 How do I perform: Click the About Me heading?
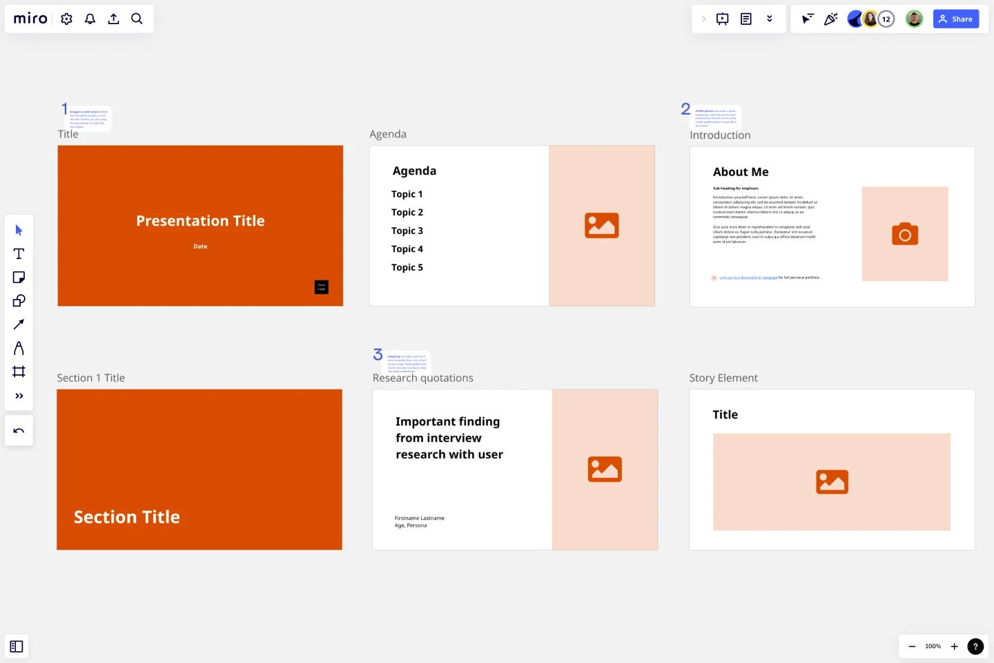point(741,172)
